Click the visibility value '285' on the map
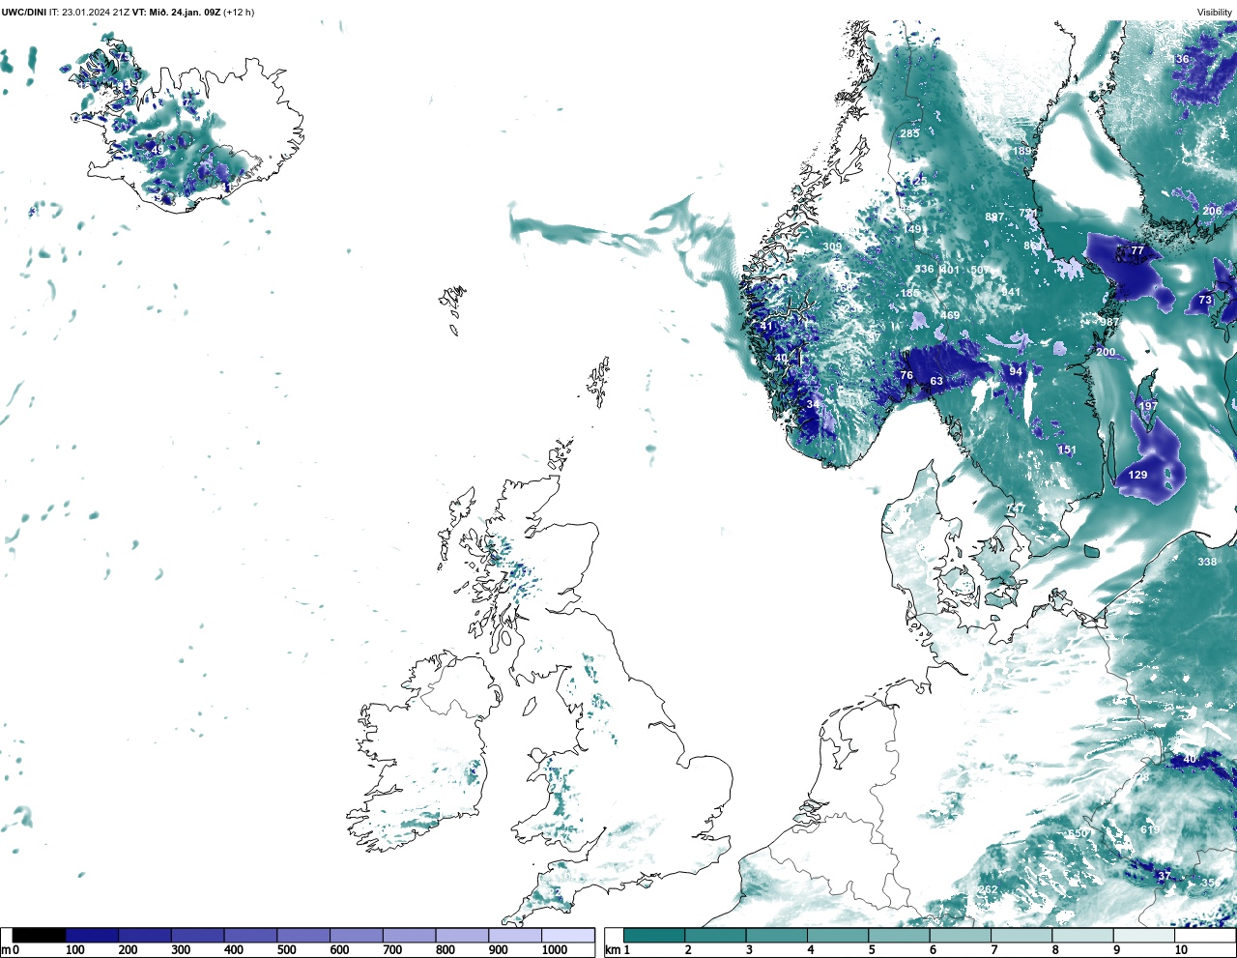Screen dimensions: 1237x958 click(x=909, y=133)
